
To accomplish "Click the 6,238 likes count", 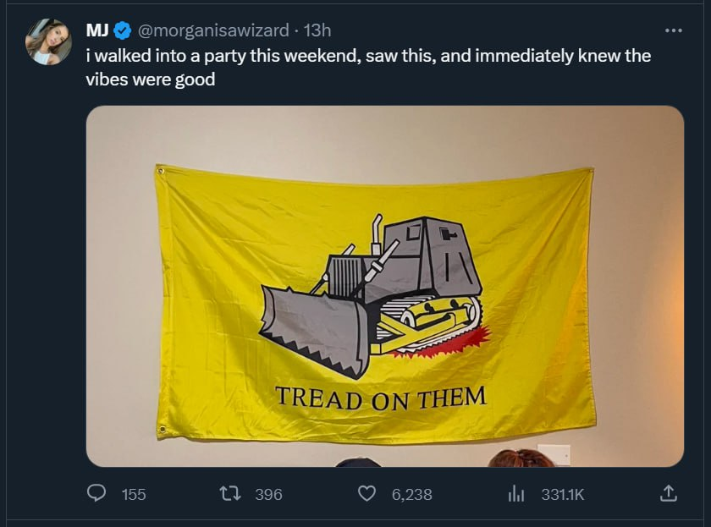I will point(411,494).
